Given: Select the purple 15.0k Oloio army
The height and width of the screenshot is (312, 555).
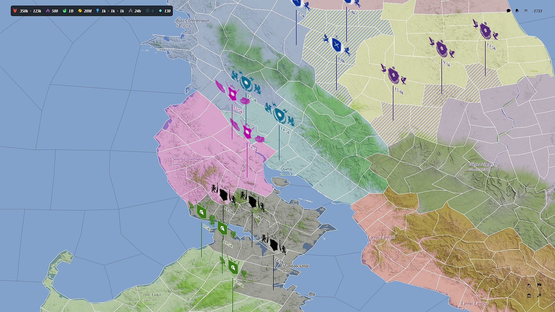Looking at the screenshot, I should [x=393, y=75].
